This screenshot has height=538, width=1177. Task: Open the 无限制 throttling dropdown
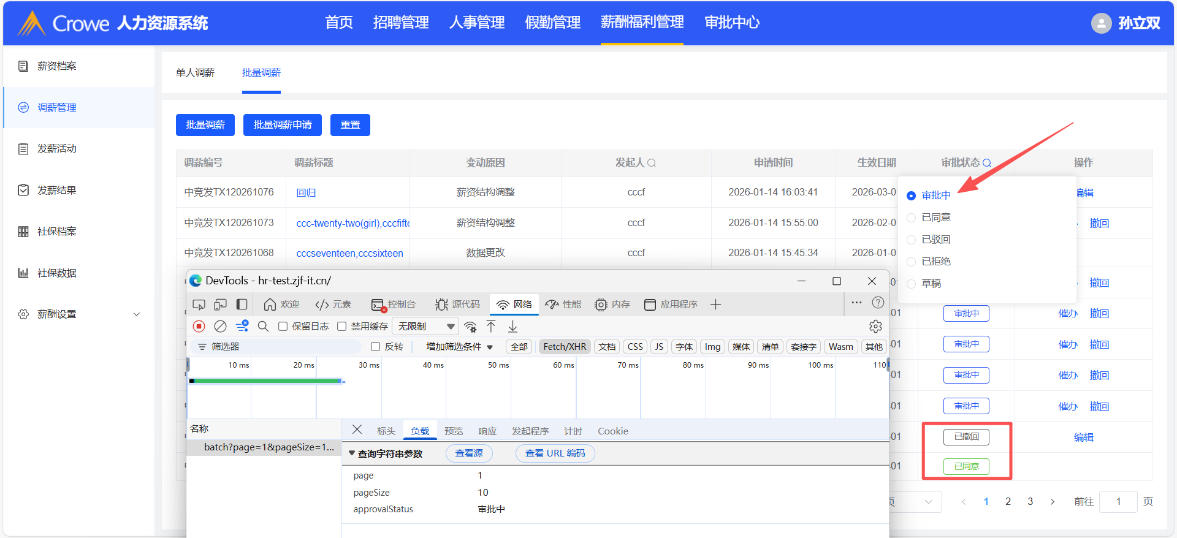(x=426, y=327)
